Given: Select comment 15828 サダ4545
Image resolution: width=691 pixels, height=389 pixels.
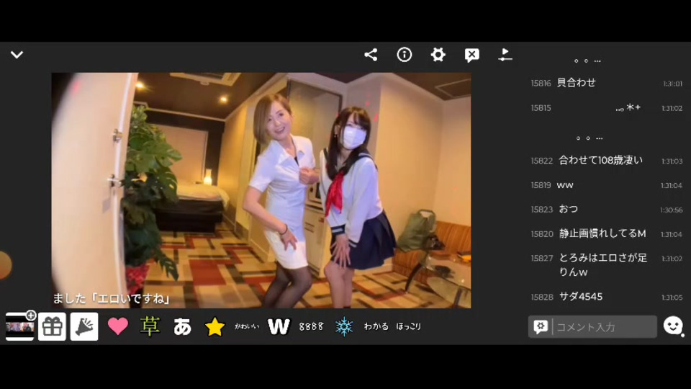Looking at the screenshot, I should pyautogui.click(x=606, y=297).
